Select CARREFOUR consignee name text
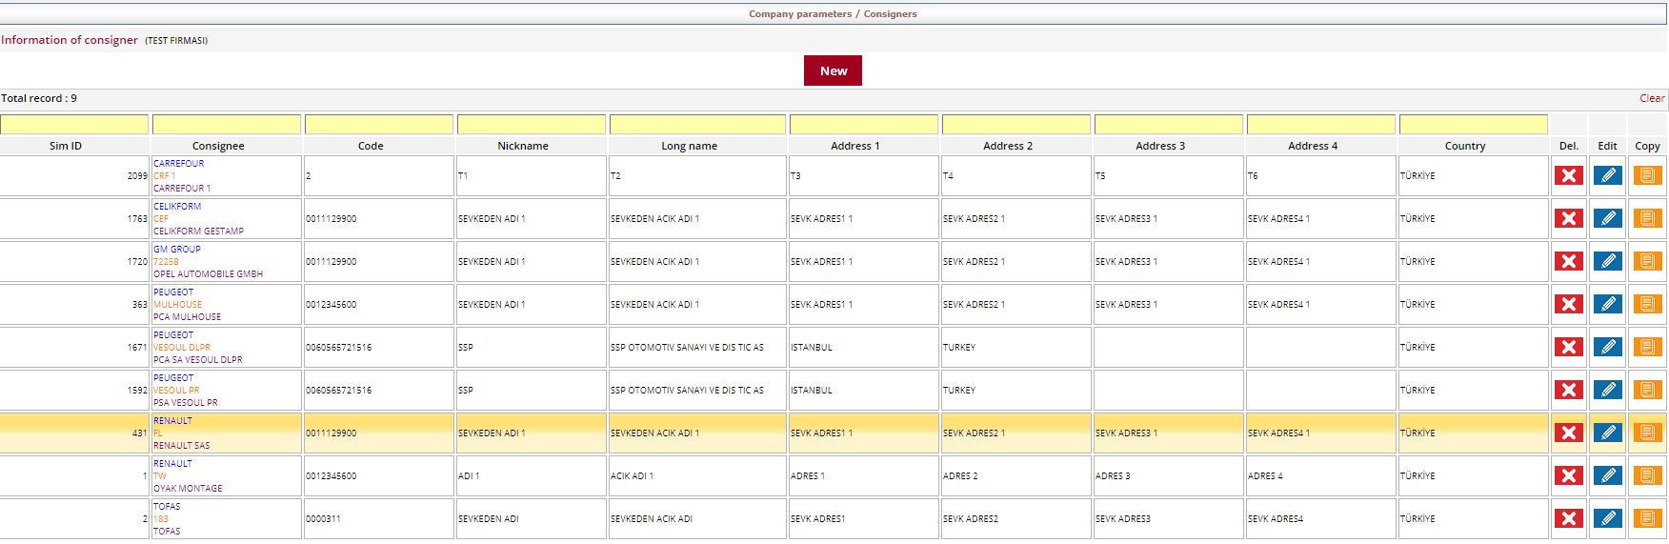Image resolution: width=1669 pixels, height=544 pixels. click(x=179, y=163)
